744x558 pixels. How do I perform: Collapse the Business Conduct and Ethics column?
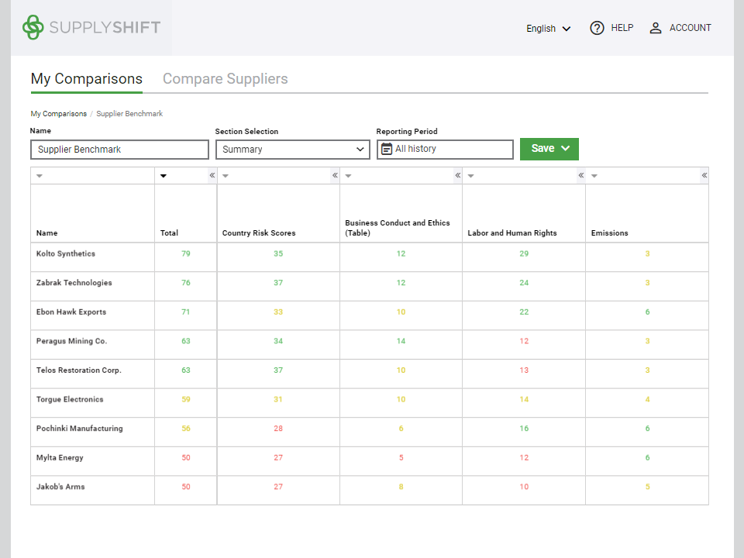pos(457,176)
